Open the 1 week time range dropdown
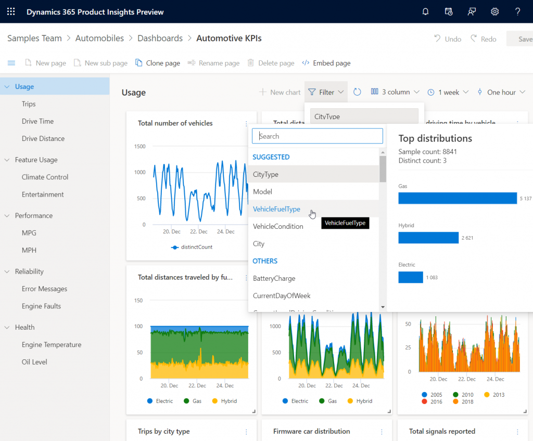 [448, 92]
